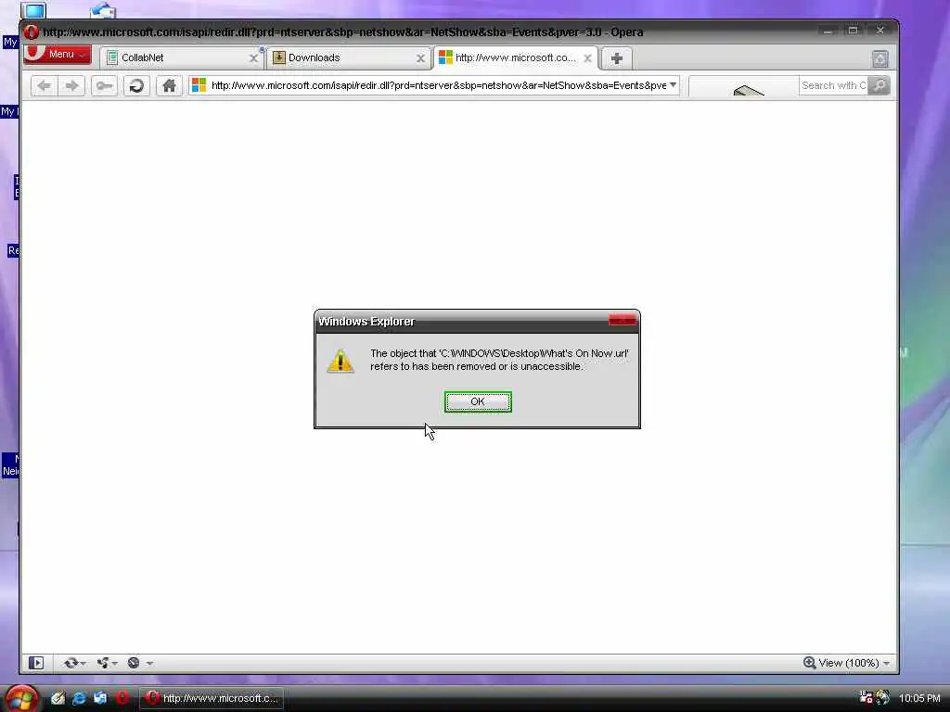Reload the current page
The width and height of the screenshot is (950, 712).
[136, 86]
